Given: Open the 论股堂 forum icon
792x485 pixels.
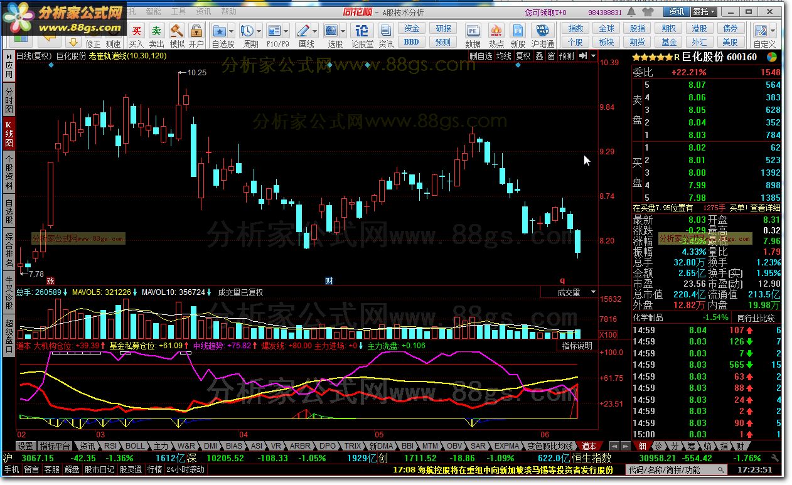Looking at the screenshot, I should coord(362,31).
